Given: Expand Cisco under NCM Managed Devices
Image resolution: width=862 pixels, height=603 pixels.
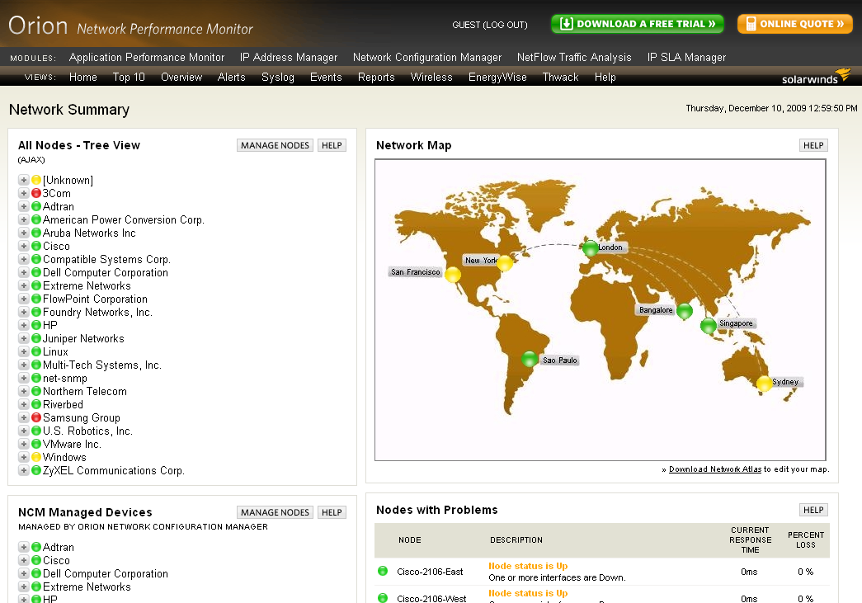Looking at the screenshot, I should (x=24, y=560).
